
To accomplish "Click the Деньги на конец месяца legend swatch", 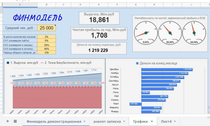I will [137, 63].
